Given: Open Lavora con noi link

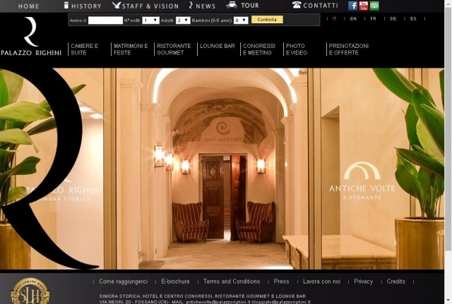Looking at the screenshot, I should coord(322,281).
